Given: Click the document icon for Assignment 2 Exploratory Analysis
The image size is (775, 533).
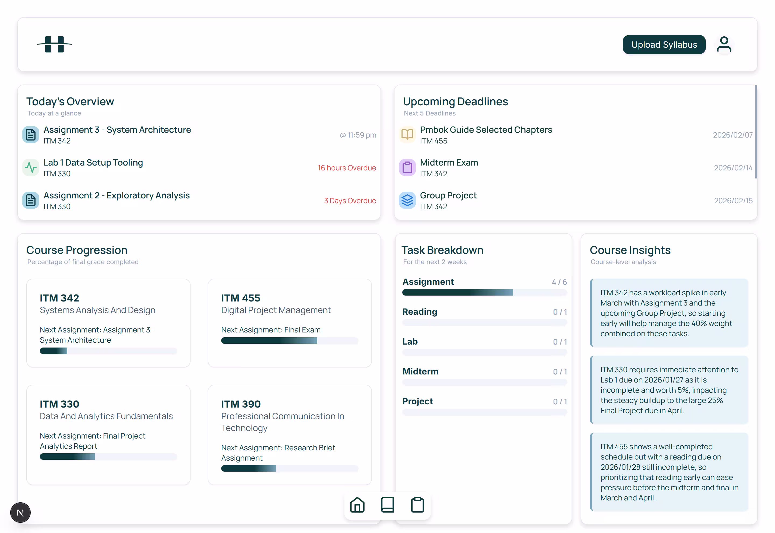Looking at the screenshot, I should [30, 200].
